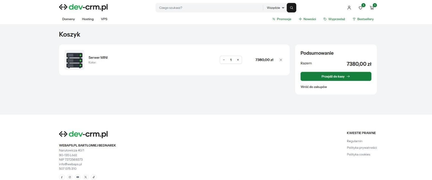
Task: Click the dev-crm.pl header logo
Action: 83,7
